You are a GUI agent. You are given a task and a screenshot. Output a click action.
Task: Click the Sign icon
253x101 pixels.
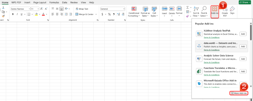(232, 10)
